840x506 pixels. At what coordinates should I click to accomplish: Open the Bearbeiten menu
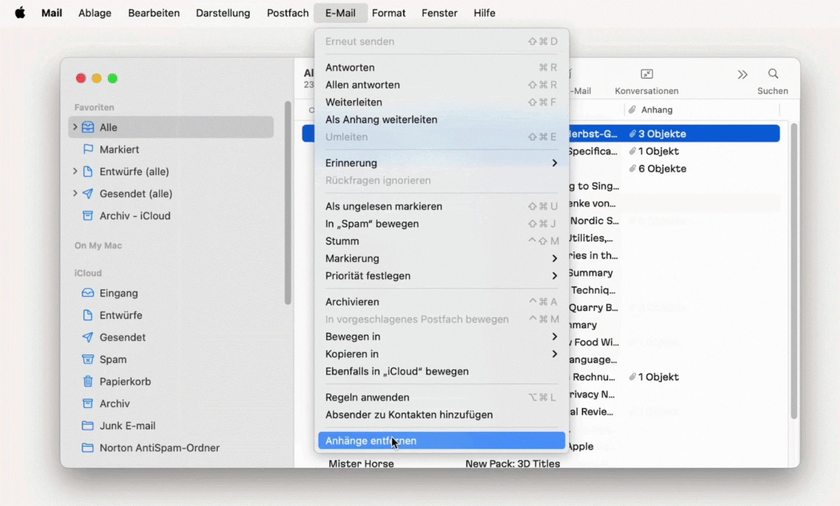point(154,13)
